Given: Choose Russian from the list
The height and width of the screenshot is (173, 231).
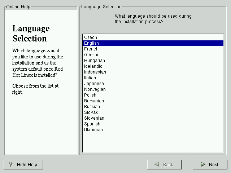Looking at the screenshot, I should click(x=92, y=107).
